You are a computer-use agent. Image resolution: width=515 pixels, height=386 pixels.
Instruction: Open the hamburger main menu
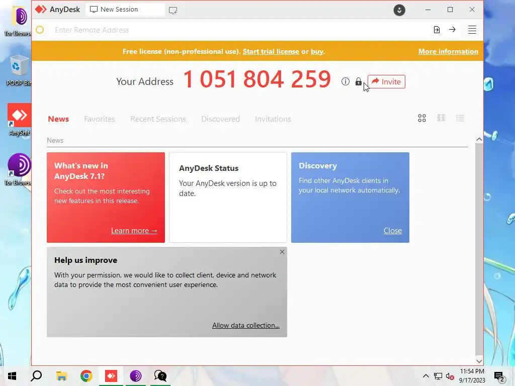click(472, 30)
